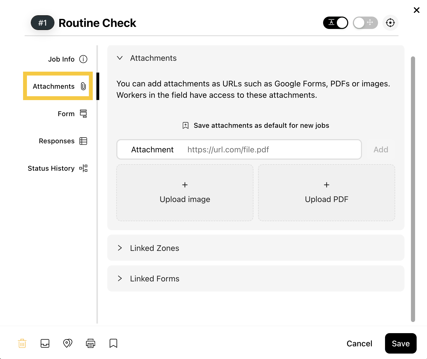Viewport: 427px width, 359px height.
Task: Open the Responses tab
Action: [63, 141]
